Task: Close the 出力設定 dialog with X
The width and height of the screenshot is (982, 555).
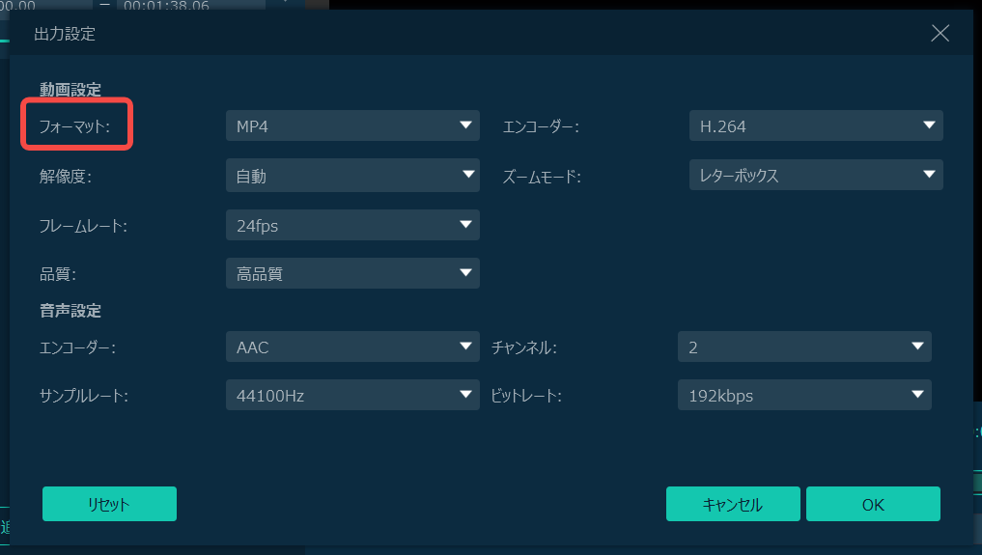Action: 940,33
